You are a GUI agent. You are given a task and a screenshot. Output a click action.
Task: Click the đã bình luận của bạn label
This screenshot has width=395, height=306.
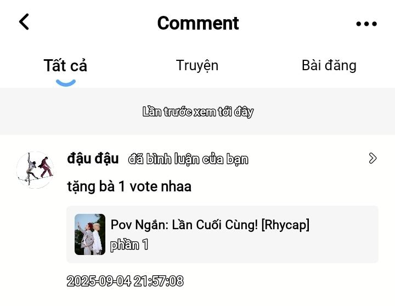tap(188, 159)
